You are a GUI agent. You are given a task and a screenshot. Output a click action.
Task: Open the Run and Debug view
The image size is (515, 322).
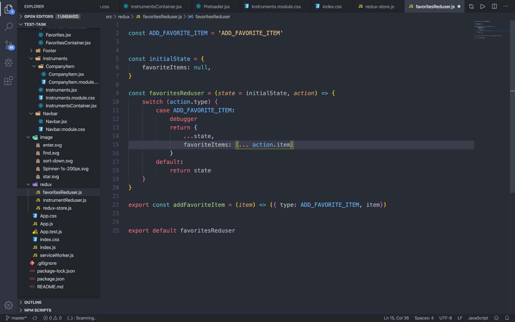point(8,63)
